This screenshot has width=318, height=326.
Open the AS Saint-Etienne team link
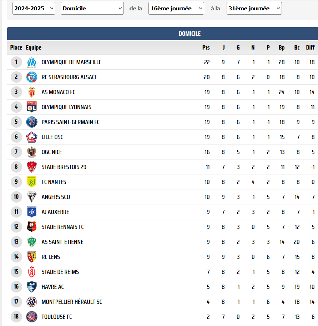[x=62, y=242]
